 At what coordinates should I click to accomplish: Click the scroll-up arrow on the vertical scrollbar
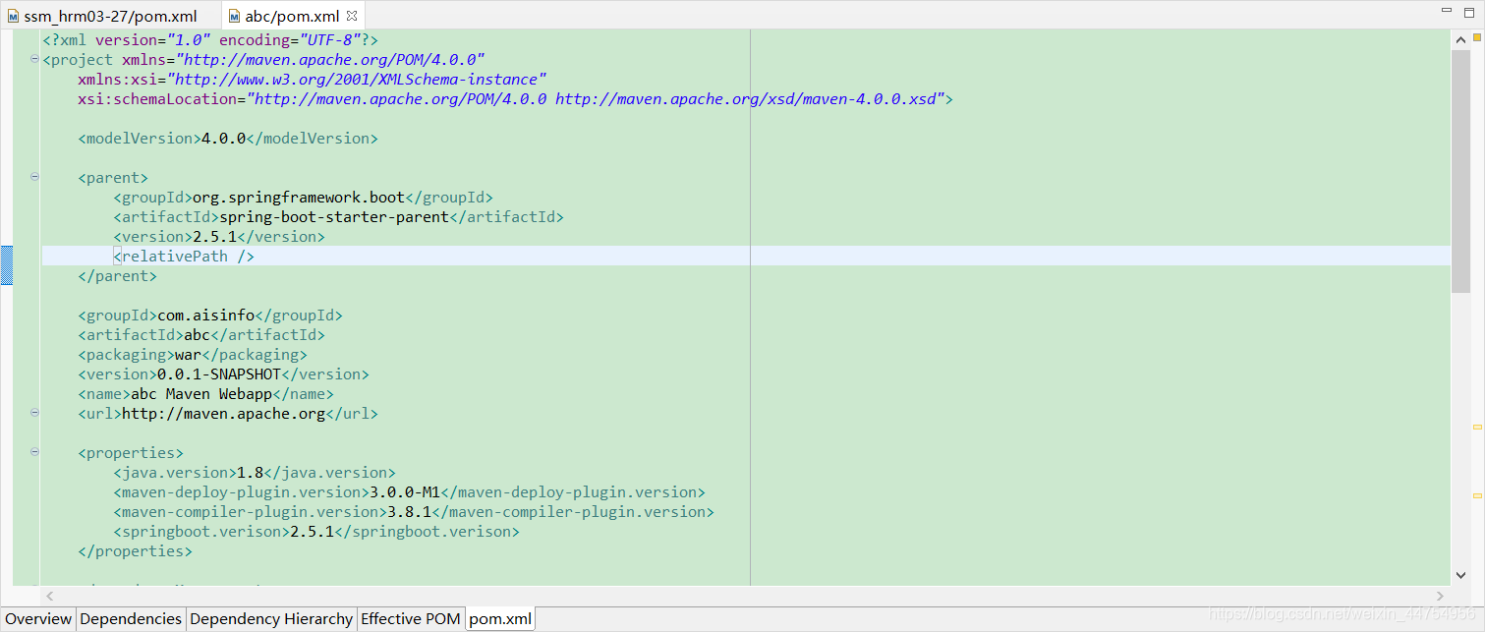pyautogui.click(x=1461, y=38)
